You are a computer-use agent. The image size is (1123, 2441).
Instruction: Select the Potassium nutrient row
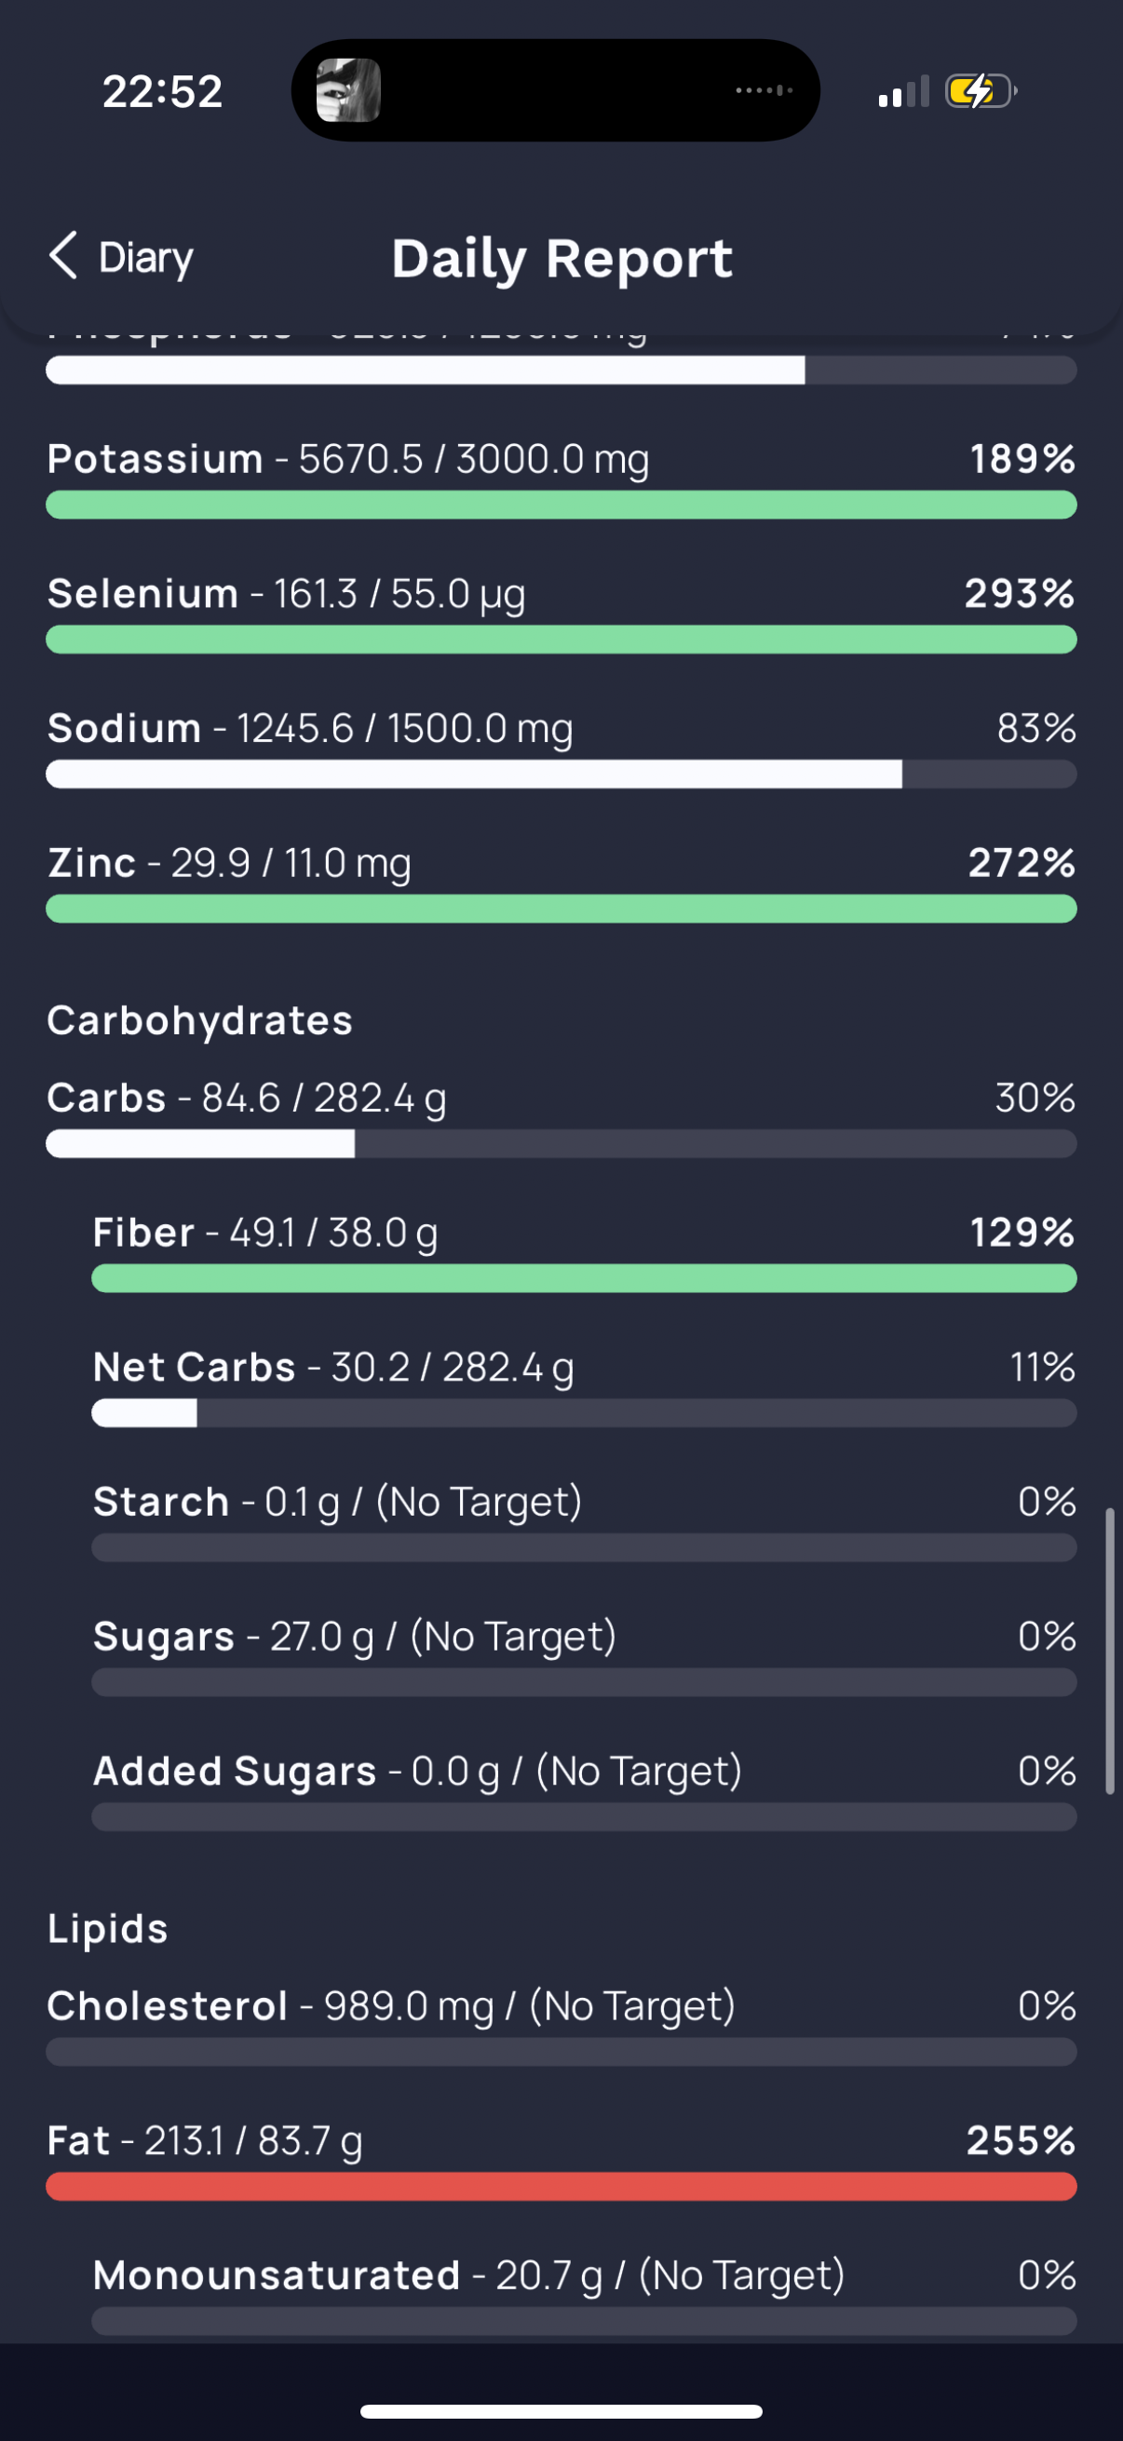[561, 479]
